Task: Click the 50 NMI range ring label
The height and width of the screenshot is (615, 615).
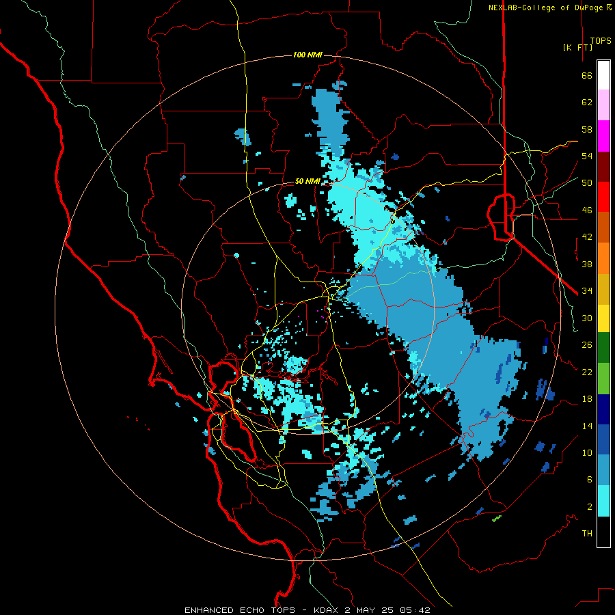Action: (x=307, y=181)
